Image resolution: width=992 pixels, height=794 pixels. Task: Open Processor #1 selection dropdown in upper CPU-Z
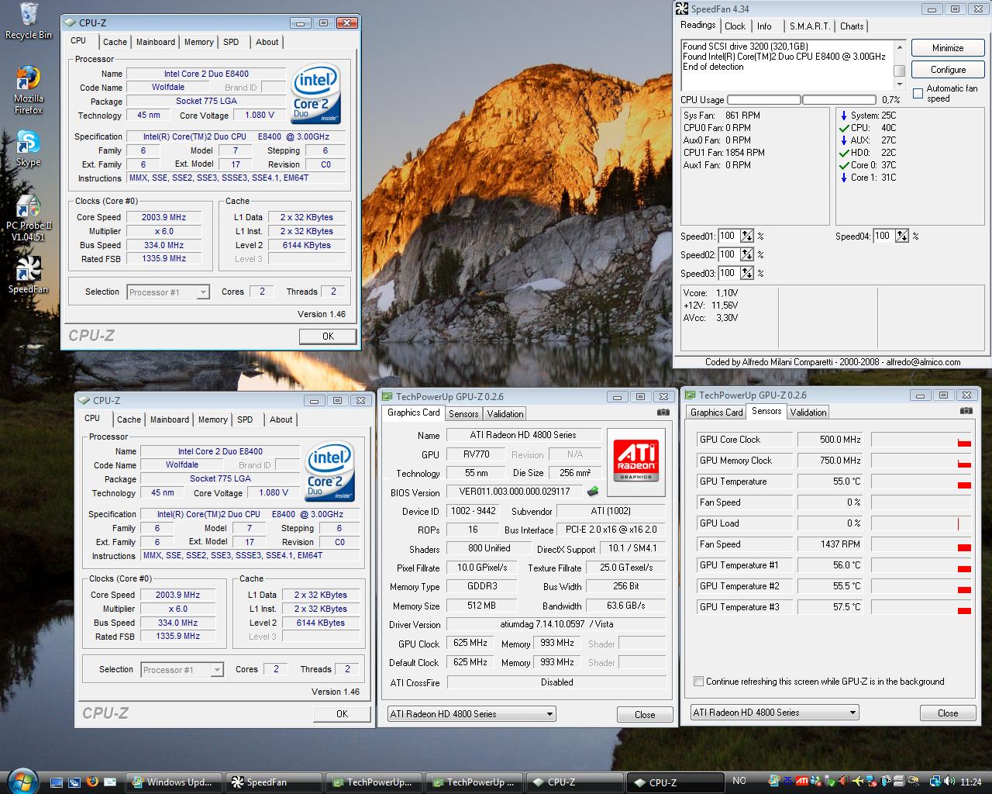(x=168, y=292)
